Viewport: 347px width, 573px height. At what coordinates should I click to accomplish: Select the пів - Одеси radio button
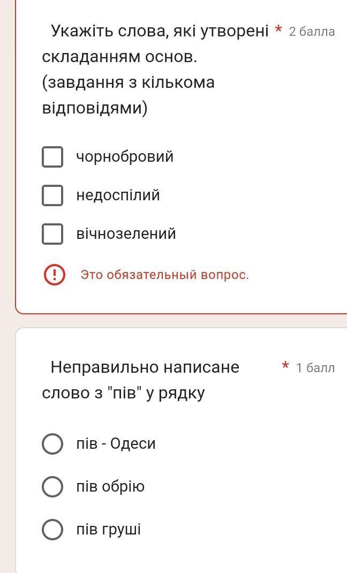pos(52,444)
